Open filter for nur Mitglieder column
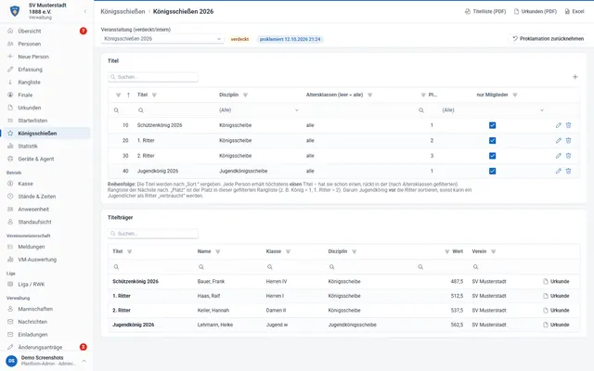594x371 pixels. [x=515, y=95]
